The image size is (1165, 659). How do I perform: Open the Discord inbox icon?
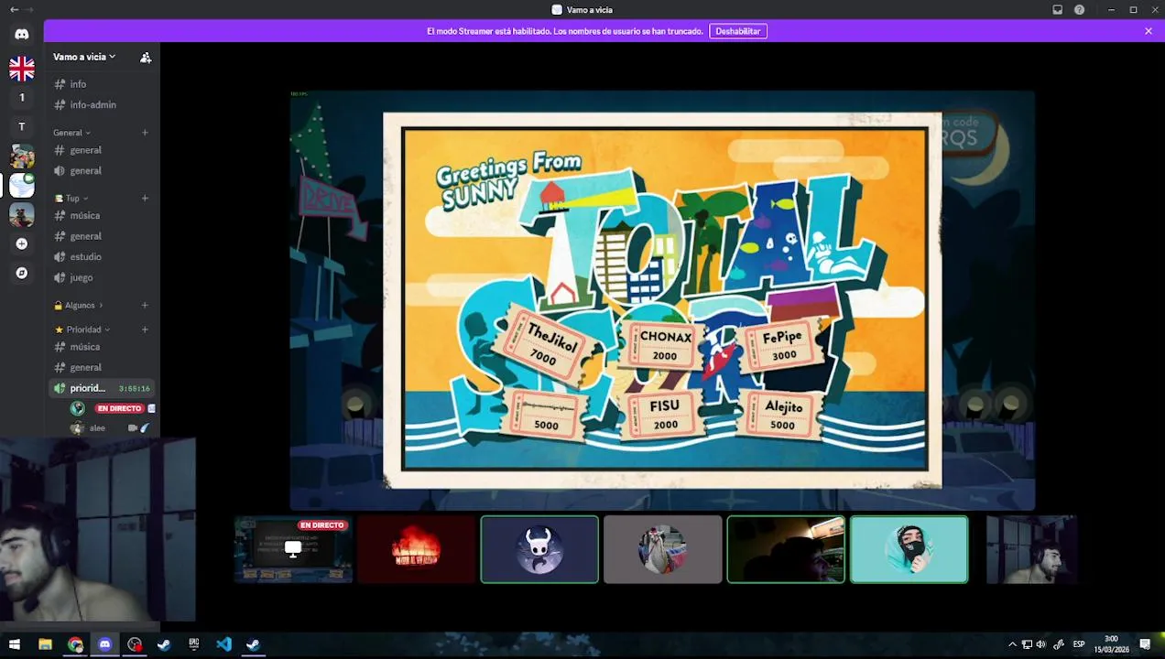point(1057,10)
